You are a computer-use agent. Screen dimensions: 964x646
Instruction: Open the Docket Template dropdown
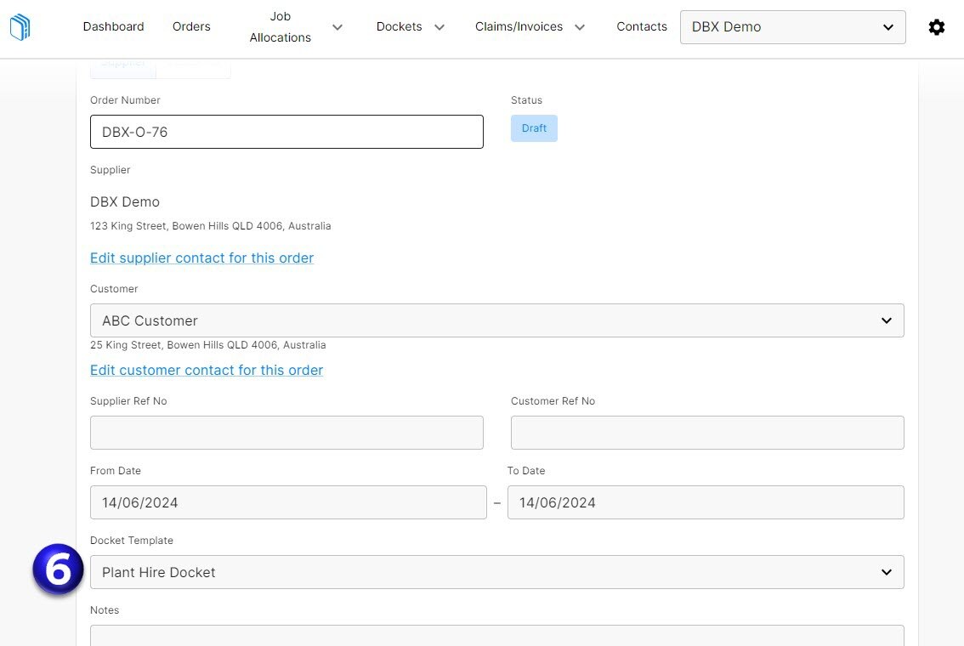497,571
